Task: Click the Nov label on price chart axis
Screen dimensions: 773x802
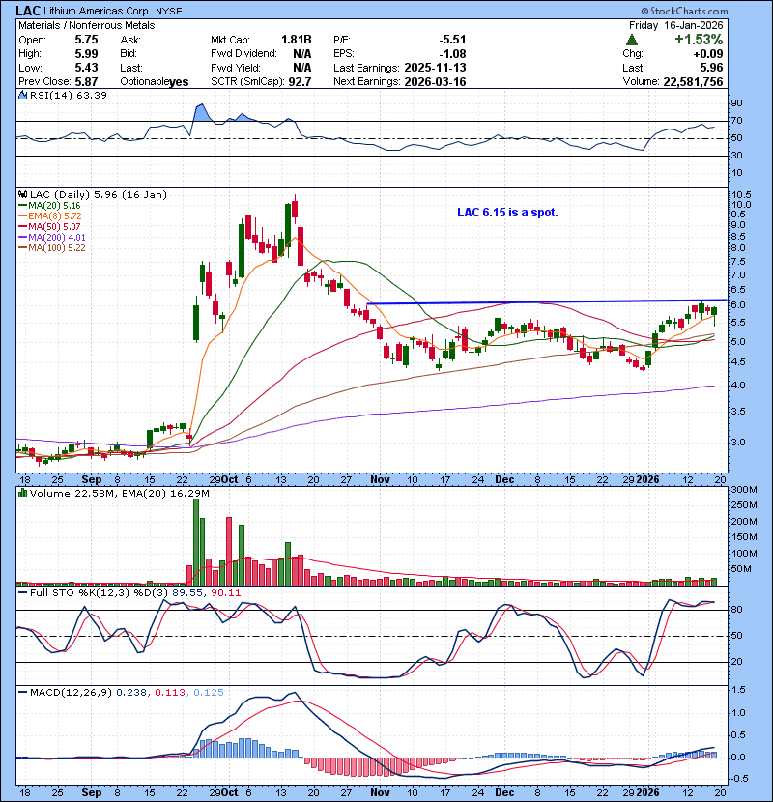Action: point(380,480)
